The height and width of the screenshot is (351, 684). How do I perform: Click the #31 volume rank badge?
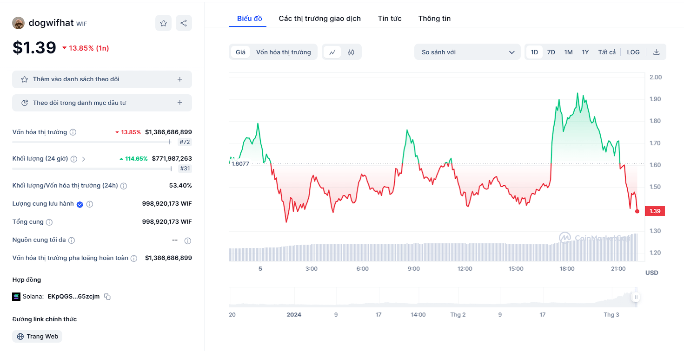click(185, 169)
